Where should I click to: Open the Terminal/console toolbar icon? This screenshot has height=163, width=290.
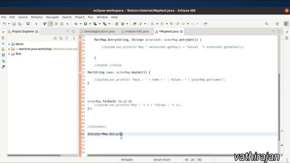(28, 24)
